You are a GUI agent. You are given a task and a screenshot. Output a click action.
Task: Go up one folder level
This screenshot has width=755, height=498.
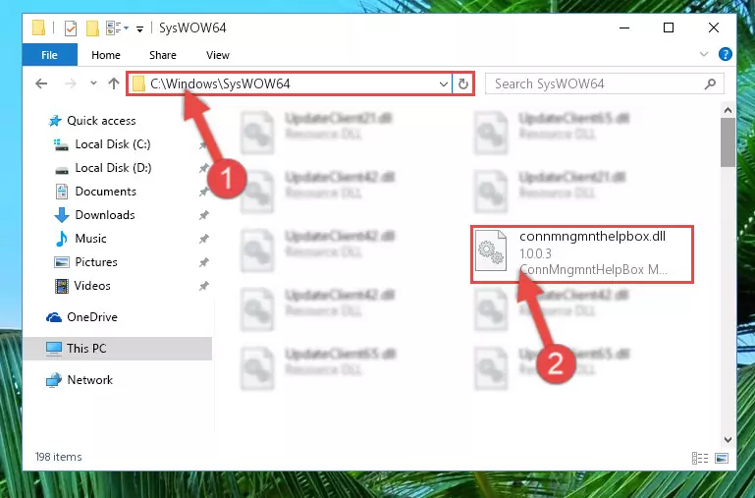click(114, 83)
